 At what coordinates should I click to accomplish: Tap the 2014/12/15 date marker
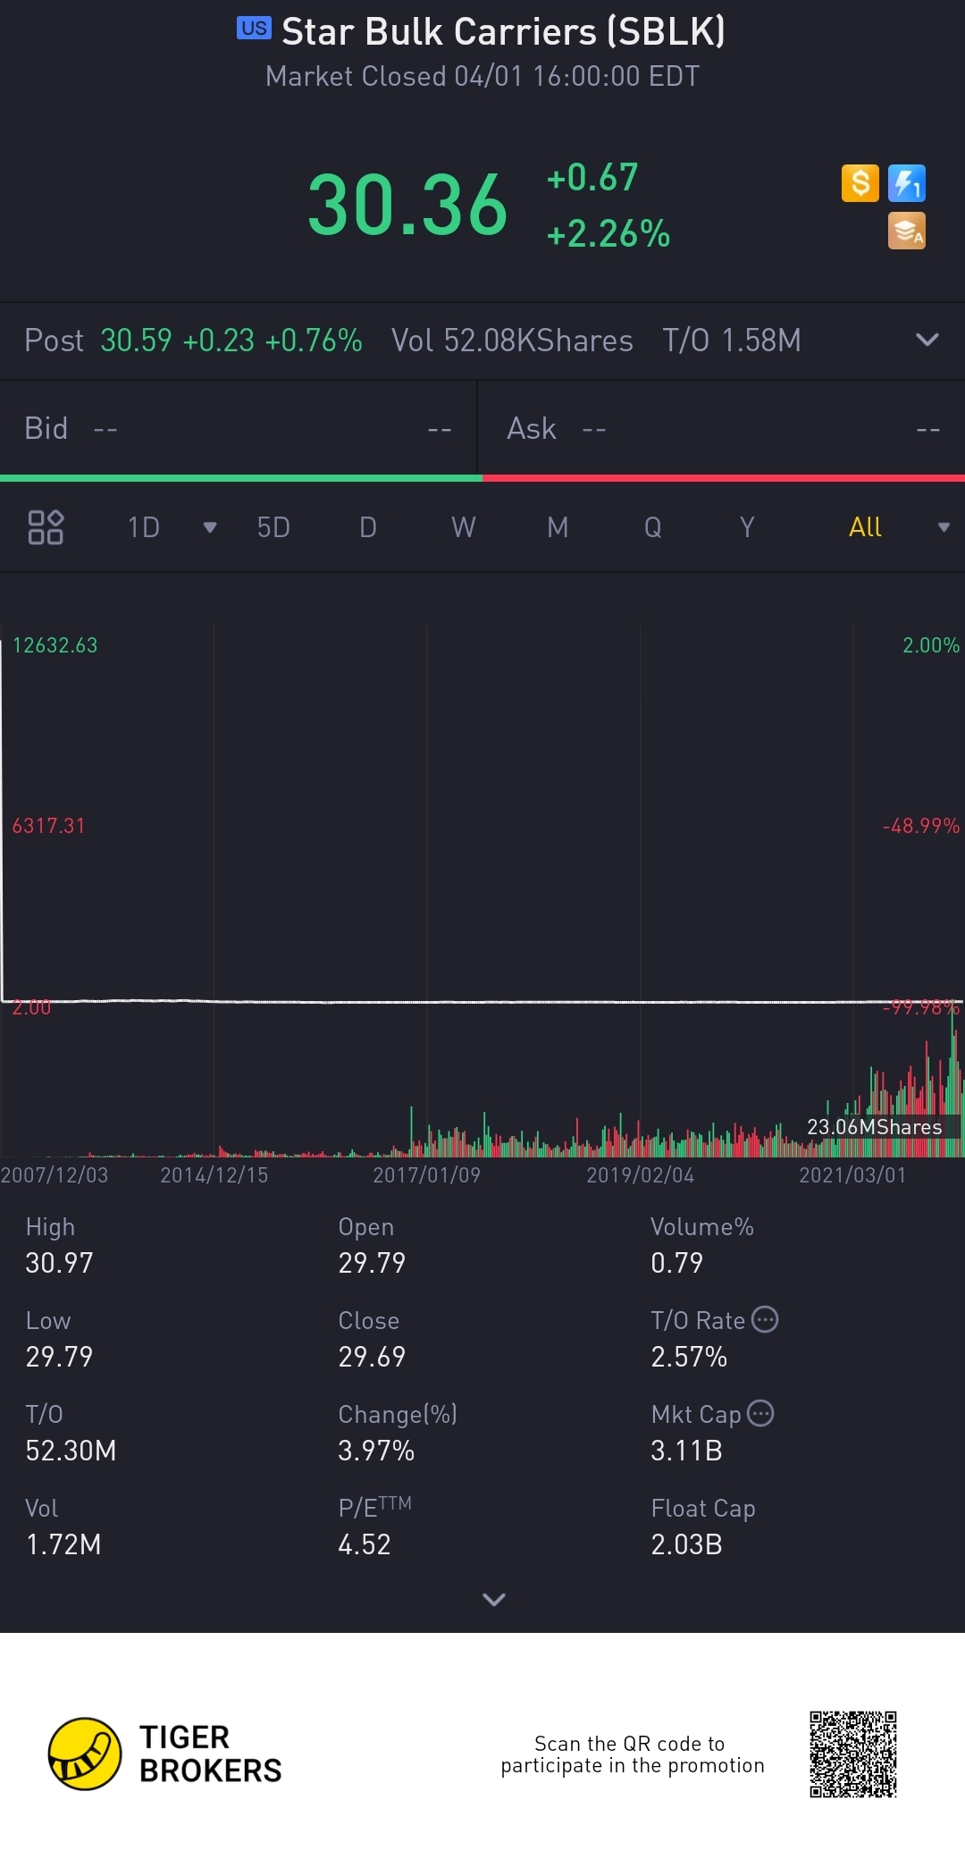pyautogui.click(x=214, y=1175)
